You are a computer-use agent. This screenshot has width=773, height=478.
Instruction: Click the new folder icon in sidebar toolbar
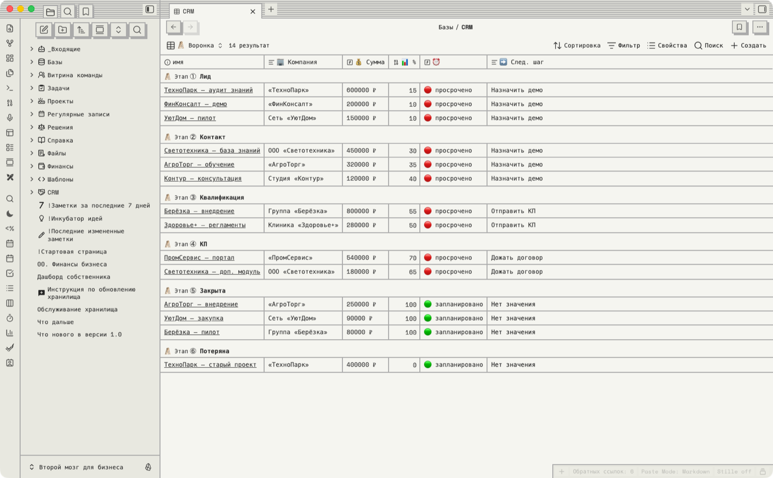coord(63,30)
